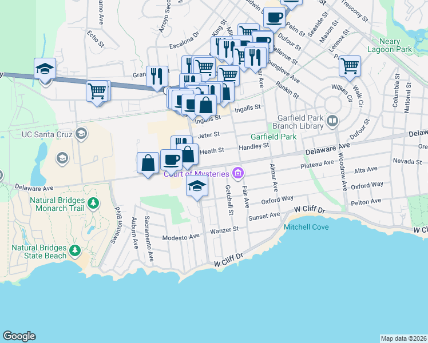Click the Auburn Ave street label
The height and width of the screenshot is (343, 428).
pyautogui.click(x=134, y=233)
